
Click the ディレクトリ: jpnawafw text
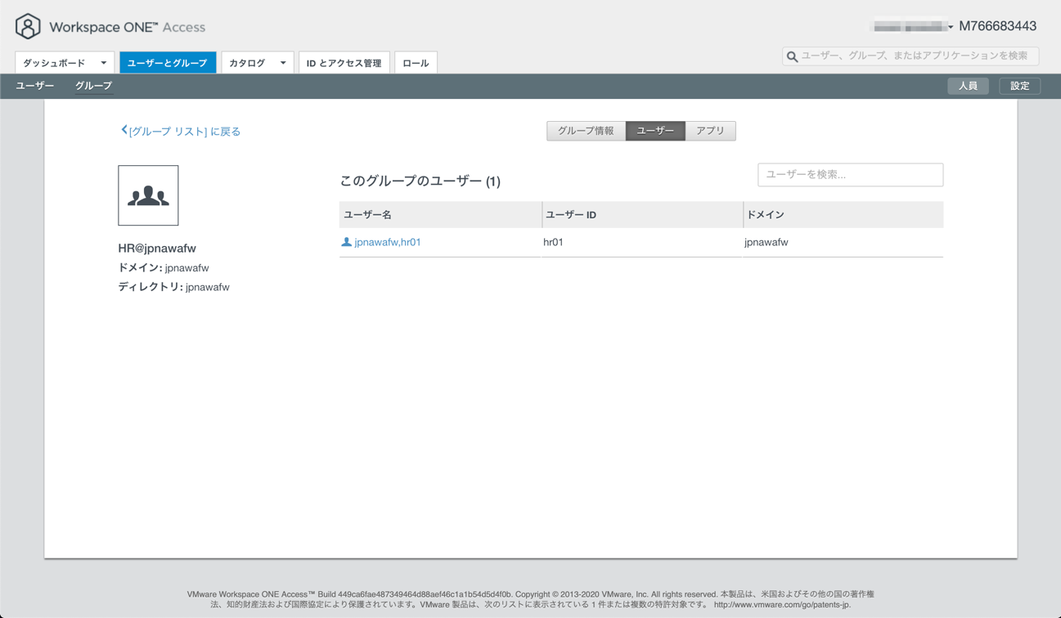(x=173, y=287)
